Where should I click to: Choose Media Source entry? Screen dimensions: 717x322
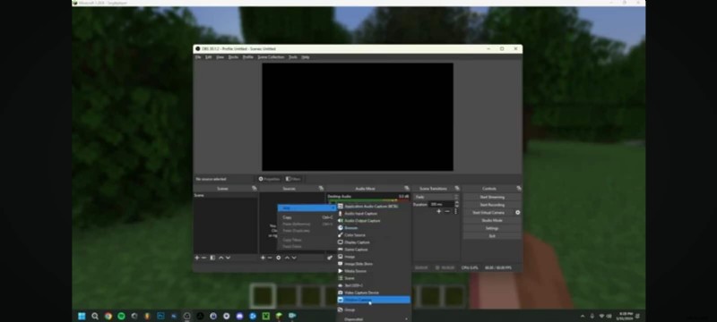pos(374,271)
